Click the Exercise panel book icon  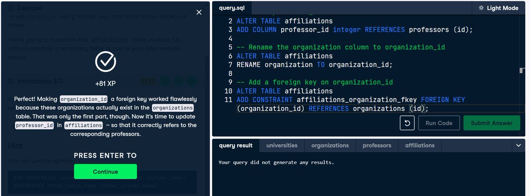tap(11, 8)
